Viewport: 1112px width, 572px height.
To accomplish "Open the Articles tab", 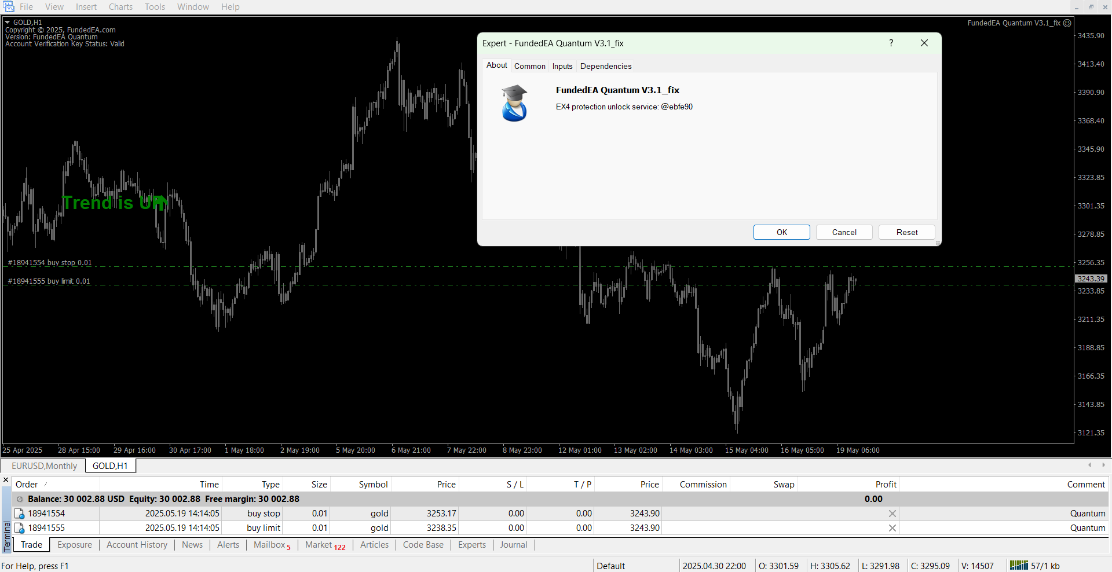I will (x=374, y=545).
